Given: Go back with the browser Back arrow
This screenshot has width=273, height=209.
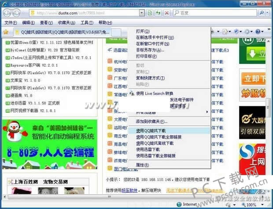Looking at the screenshot, I should pos(7,13).
